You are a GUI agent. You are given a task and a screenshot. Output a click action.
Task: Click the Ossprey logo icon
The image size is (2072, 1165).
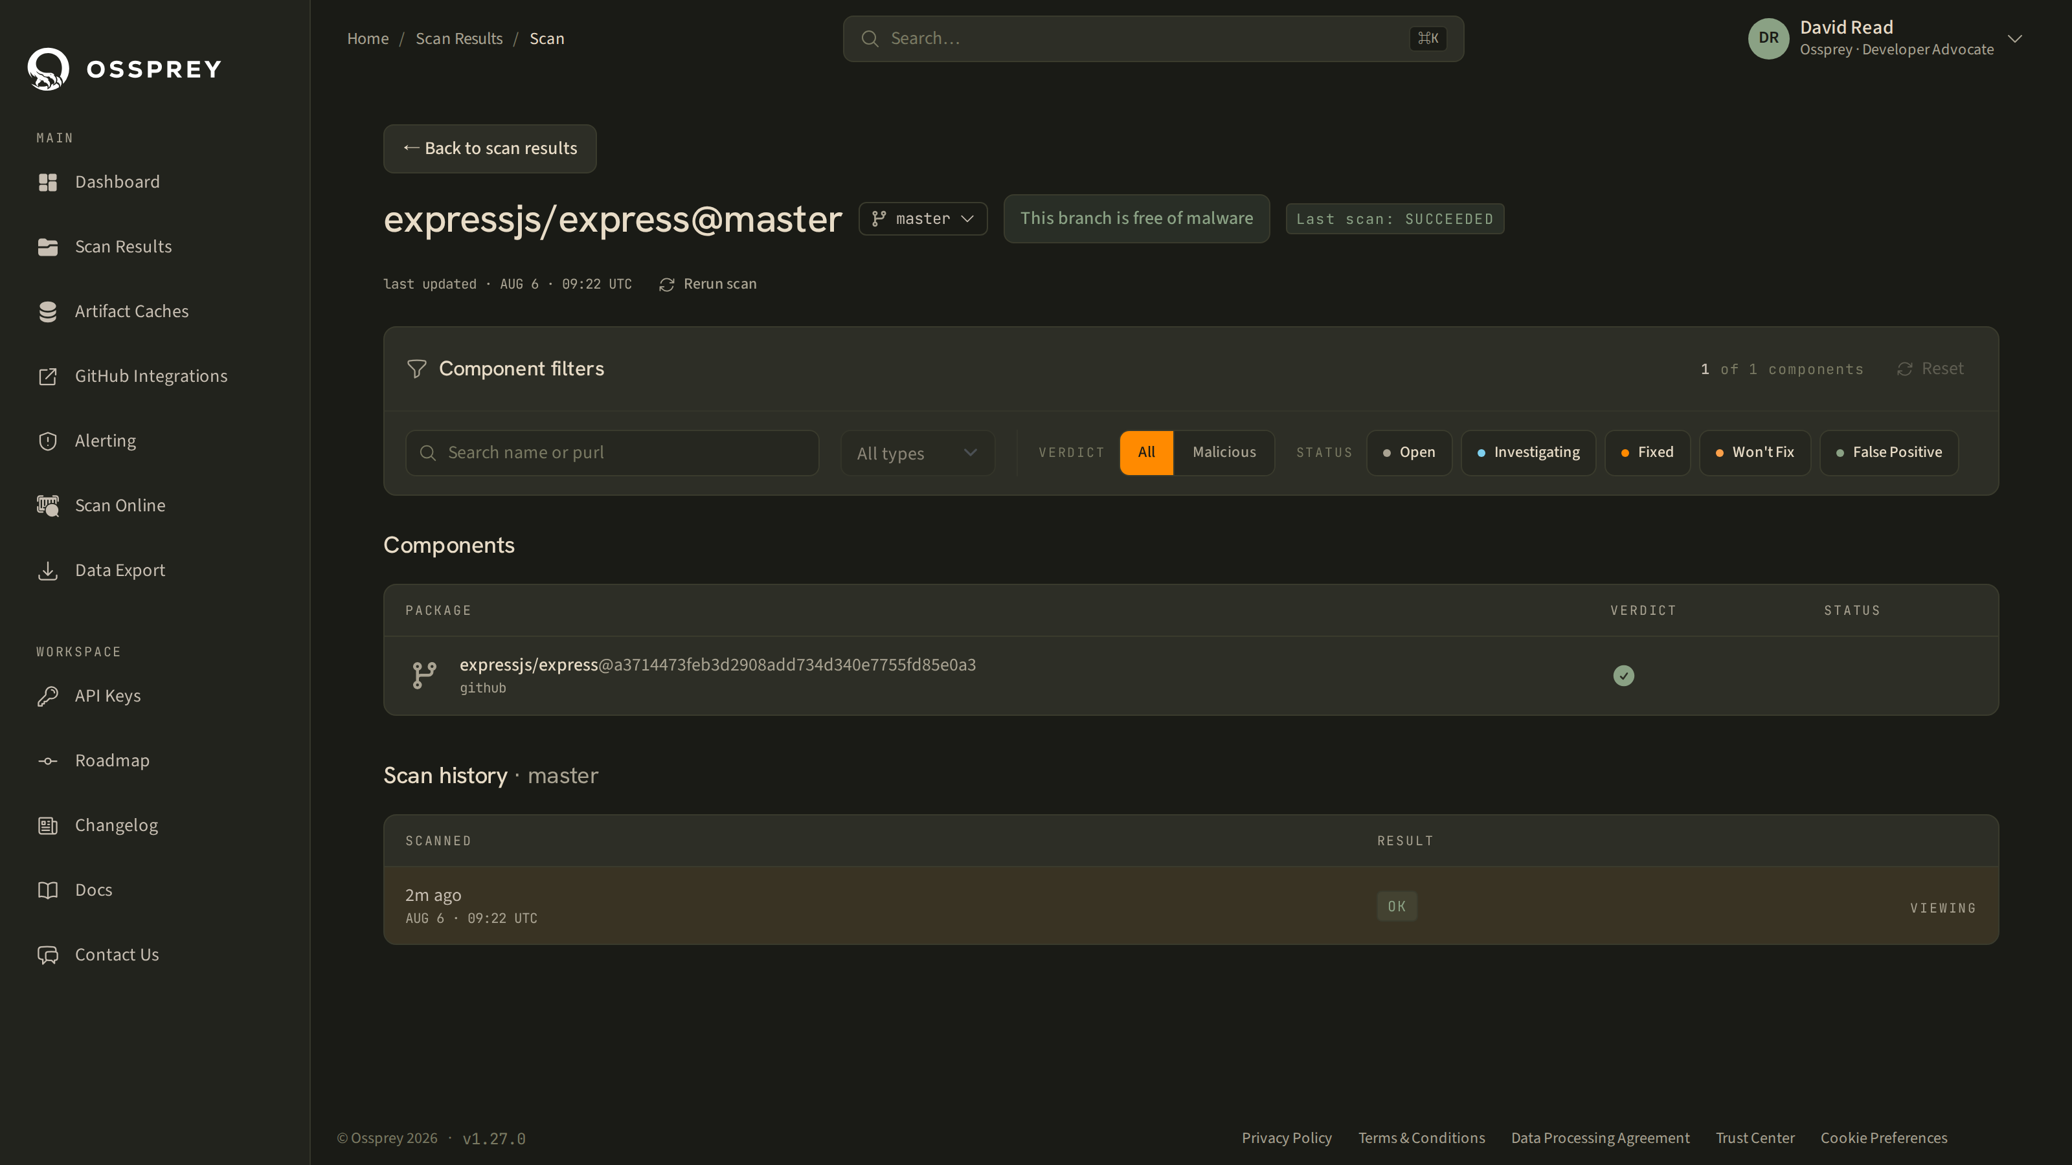pos(49,69)
